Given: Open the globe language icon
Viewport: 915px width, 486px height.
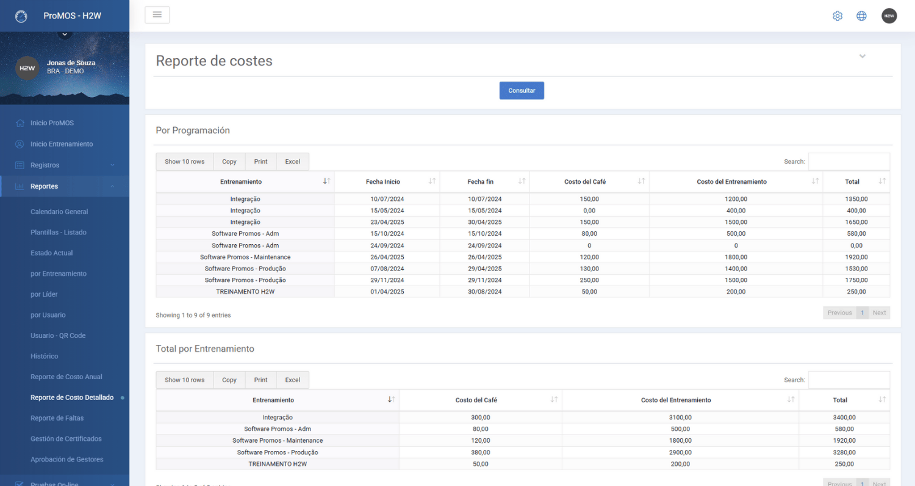Looking at the screenshot, I should (861, 16).
